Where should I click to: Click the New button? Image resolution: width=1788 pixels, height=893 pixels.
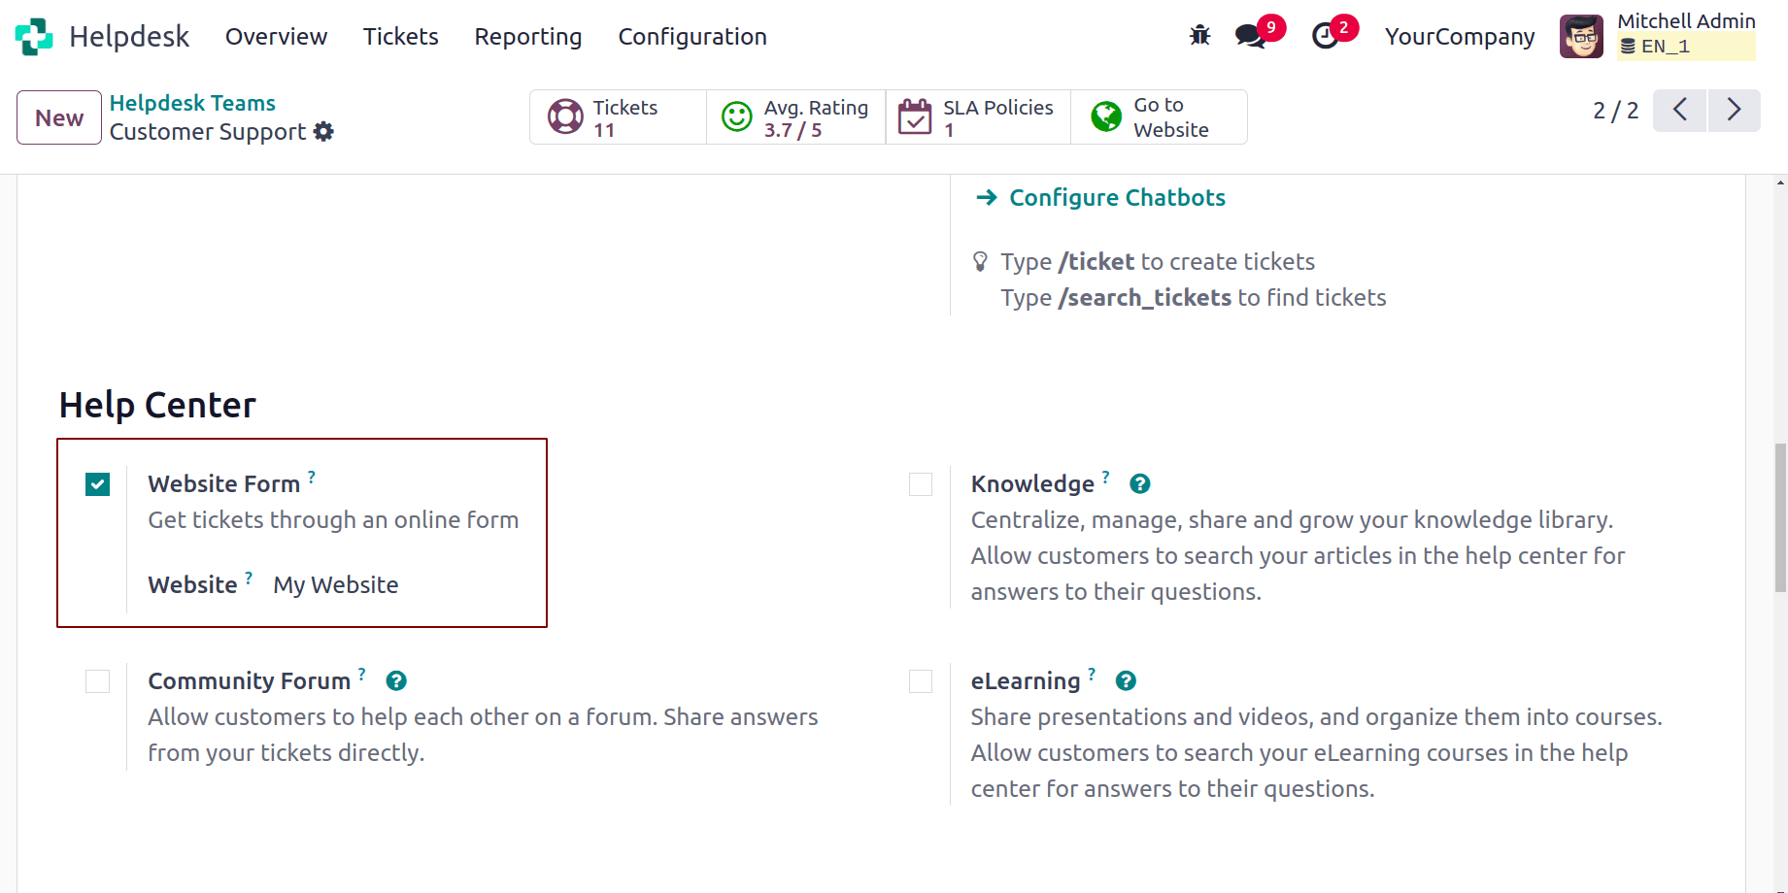pyautogui.click(x=58, y=117)
